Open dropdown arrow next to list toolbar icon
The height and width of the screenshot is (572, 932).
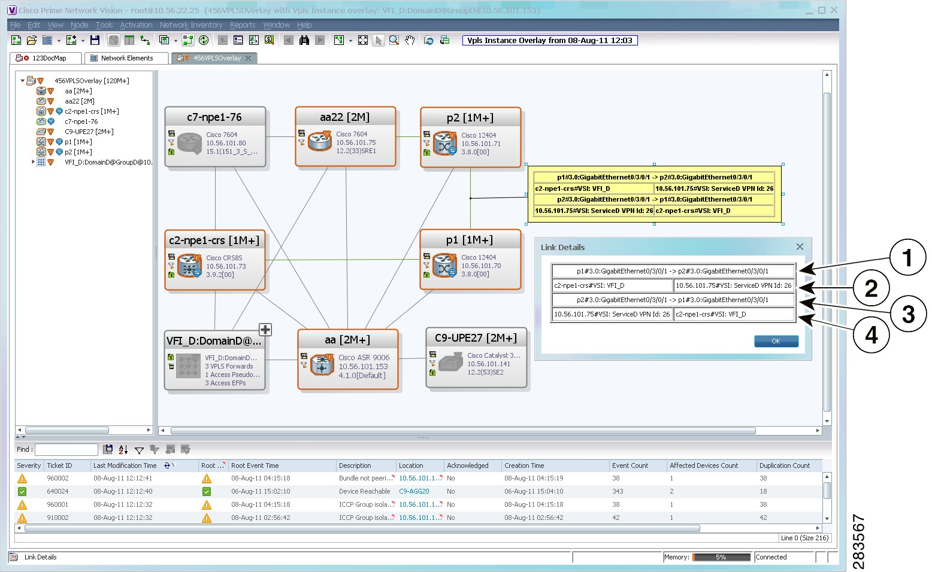click(x=59, y=41)
